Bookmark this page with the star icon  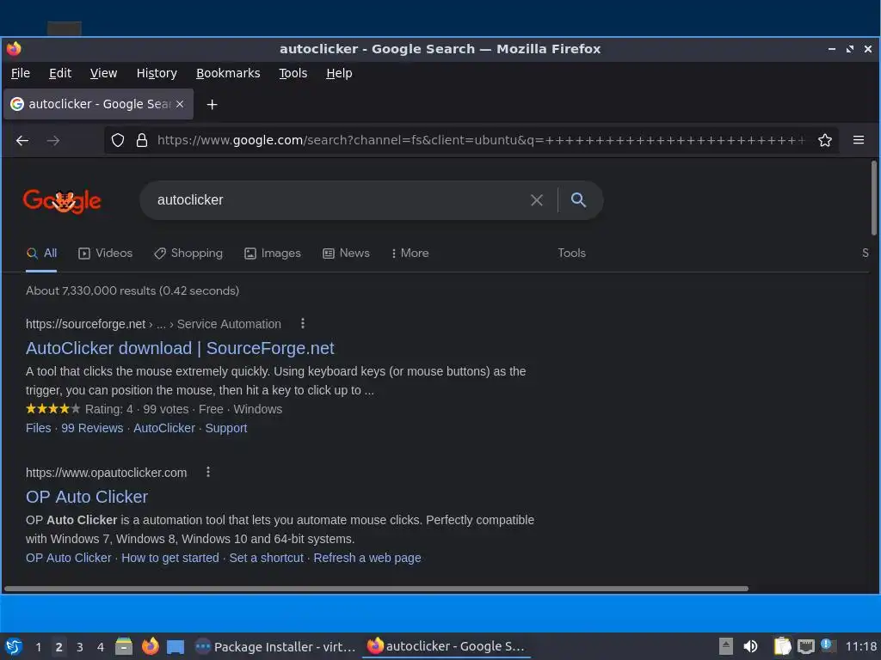click(x=825, y=140)
